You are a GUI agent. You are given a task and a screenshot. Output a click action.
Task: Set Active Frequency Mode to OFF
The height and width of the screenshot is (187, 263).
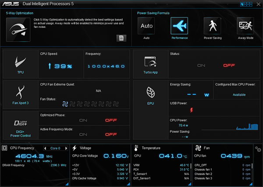(111, 135)
